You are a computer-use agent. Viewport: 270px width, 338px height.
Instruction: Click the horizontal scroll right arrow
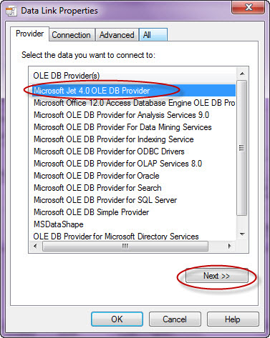tap(230, 246)
